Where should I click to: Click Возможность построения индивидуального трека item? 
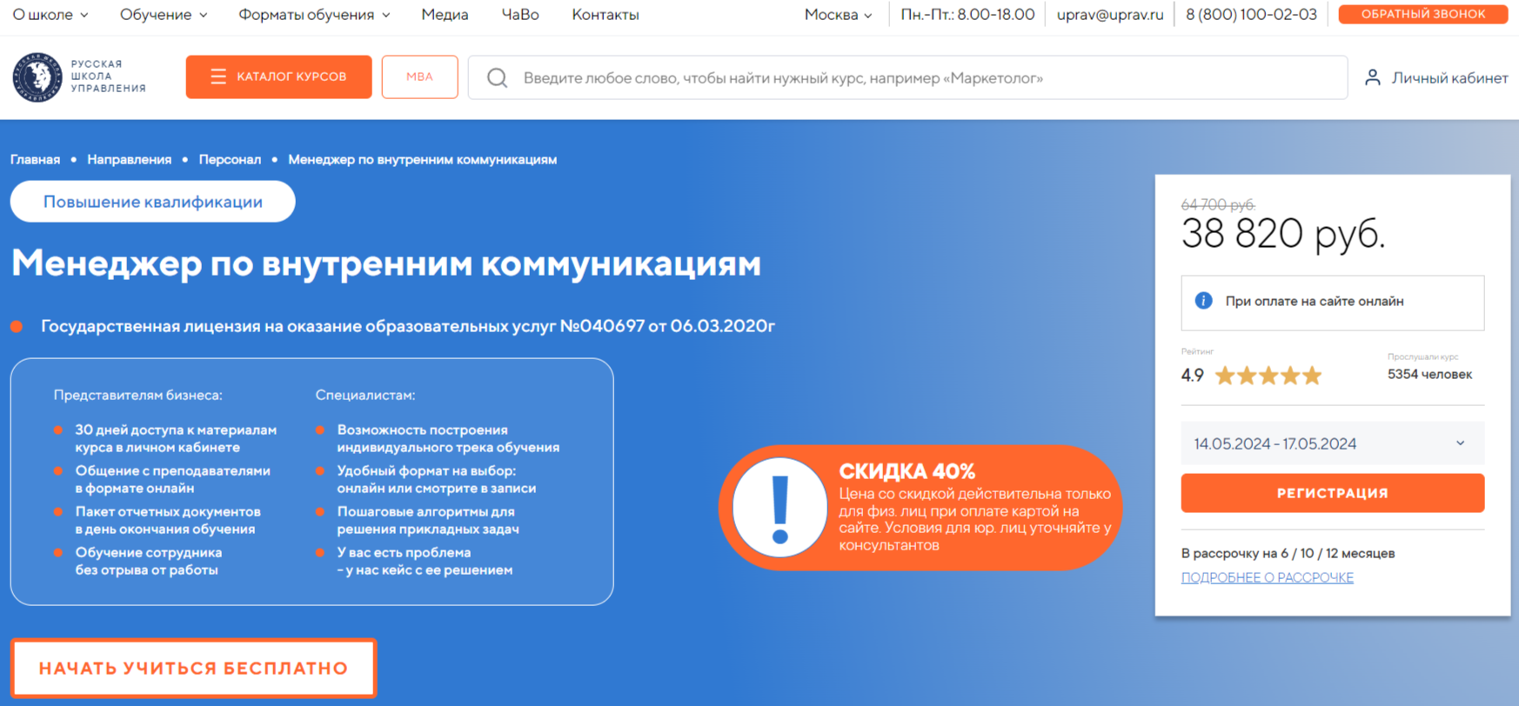448,438
